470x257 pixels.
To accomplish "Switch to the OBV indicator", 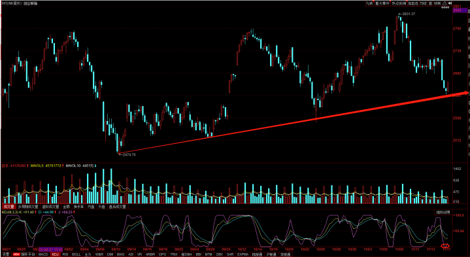I will click(220, 254).
